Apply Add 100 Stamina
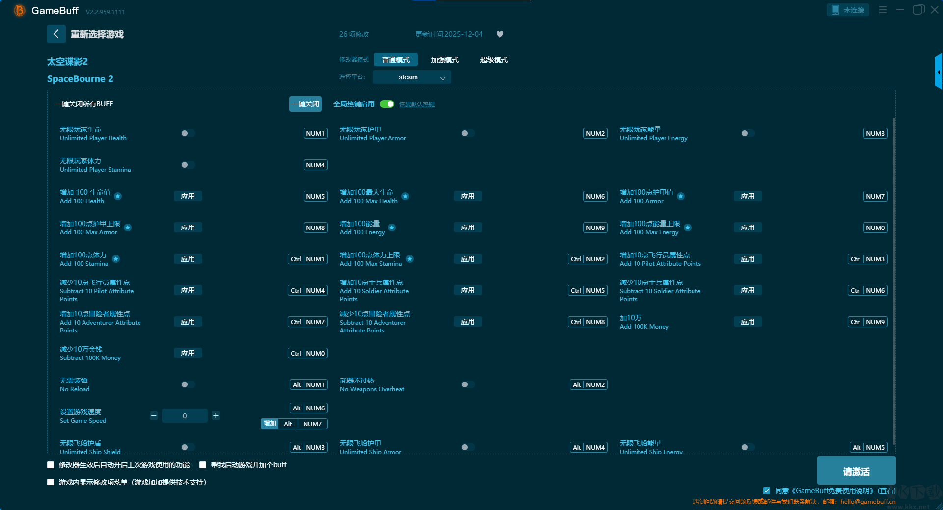Viewport: 943px width, 510px height. (188, 259)
